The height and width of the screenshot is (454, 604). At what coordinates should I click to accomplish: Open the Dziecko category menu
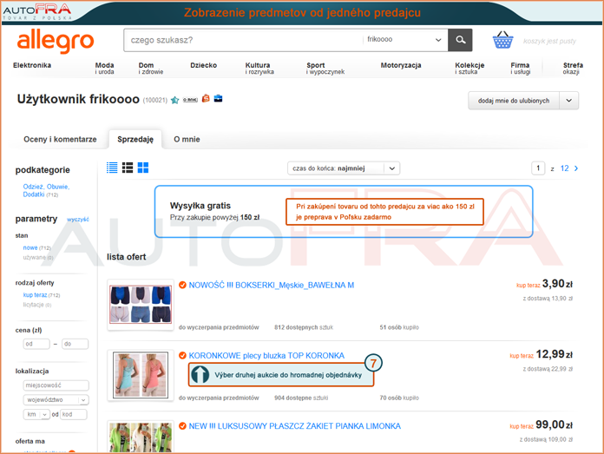pyautogui.click(x=203, y=65)
